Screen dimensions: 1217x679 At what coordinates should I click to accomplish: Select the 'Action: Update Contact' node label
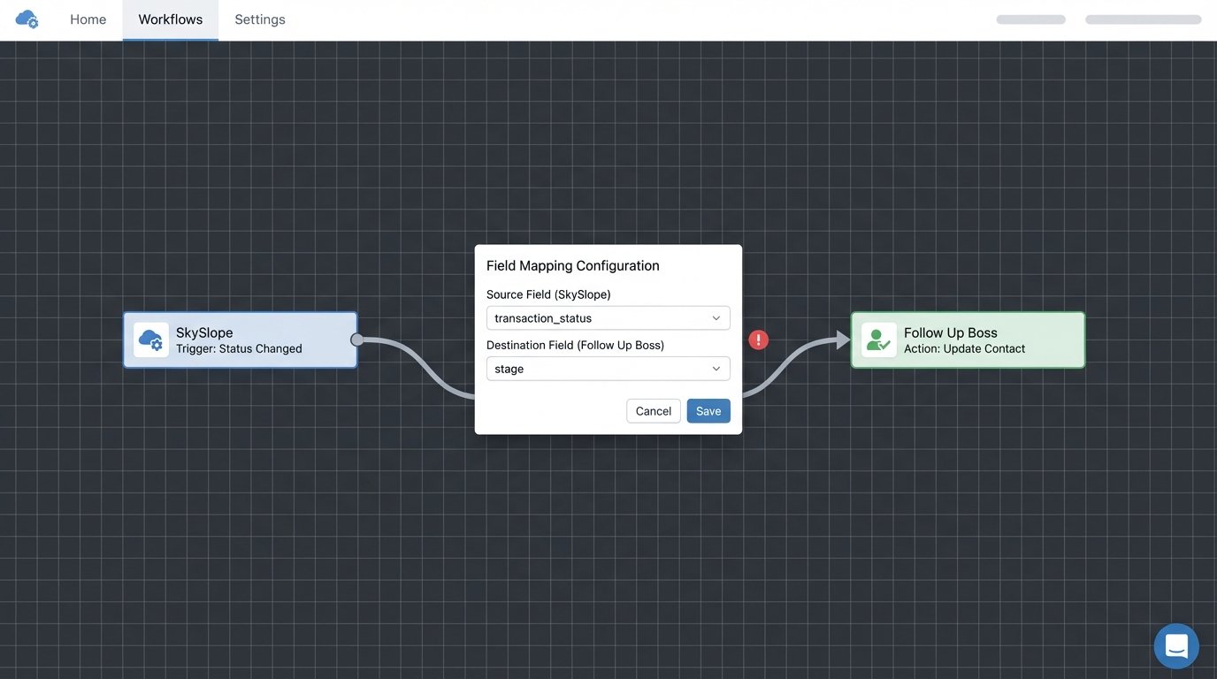(x=964, y=348)
